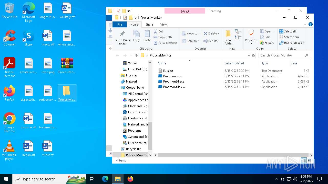This screenshot has width=328, height=184.
Task: Show hidden system tray icons
Action: (276, 179)
